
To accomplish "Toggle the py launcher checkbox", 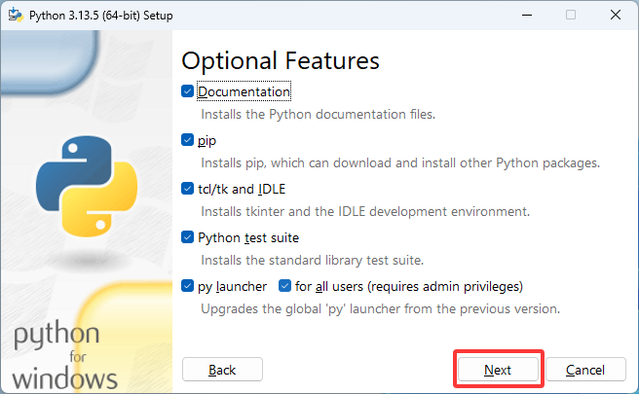I will [188, 286].
